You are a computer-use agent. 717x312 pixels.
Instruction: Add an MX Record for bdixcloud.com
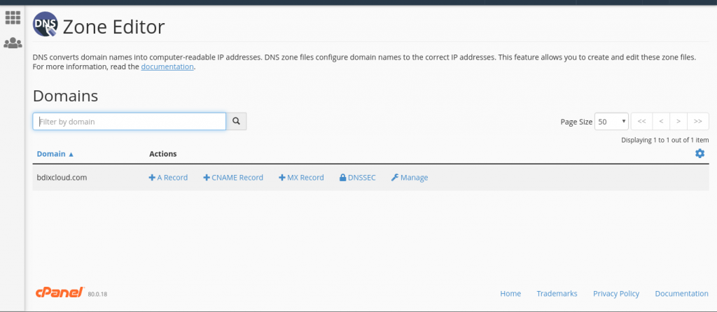point(301,178)
